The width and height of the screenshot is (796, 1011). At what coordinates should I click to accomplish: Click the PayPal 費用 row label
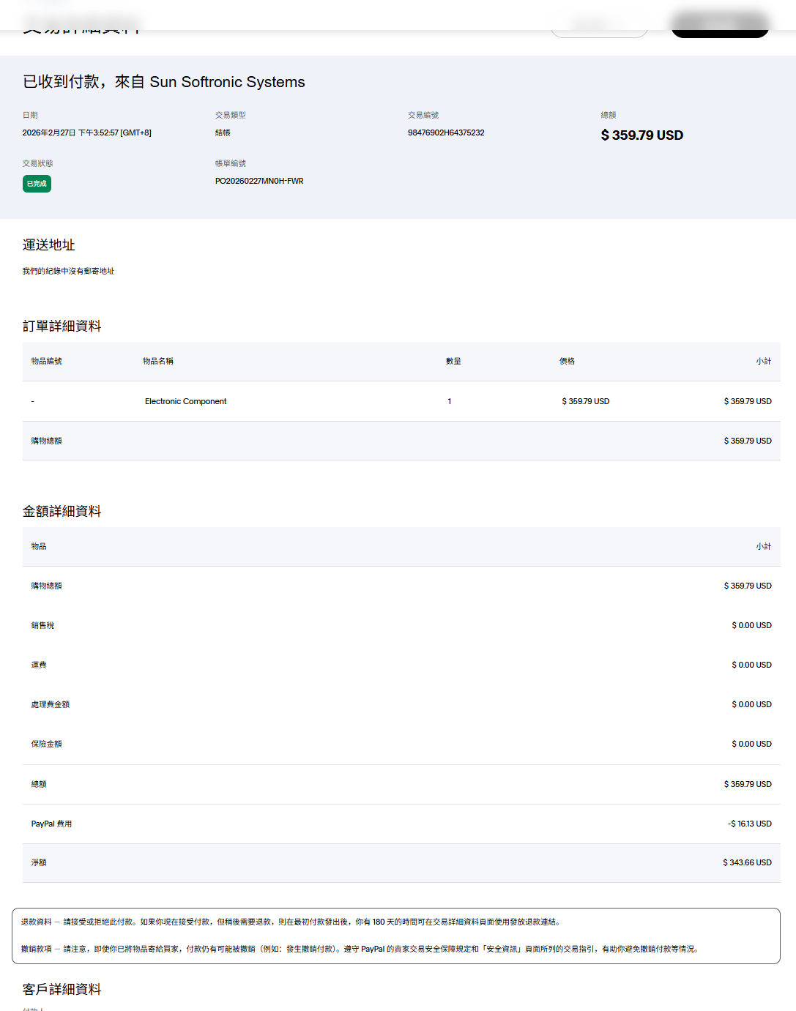pos(51,824)
